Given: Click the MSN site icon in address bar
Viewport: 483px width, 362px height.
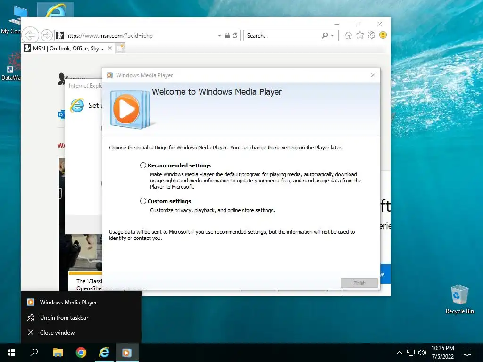Looking at the screenshot, I should 60,35.
